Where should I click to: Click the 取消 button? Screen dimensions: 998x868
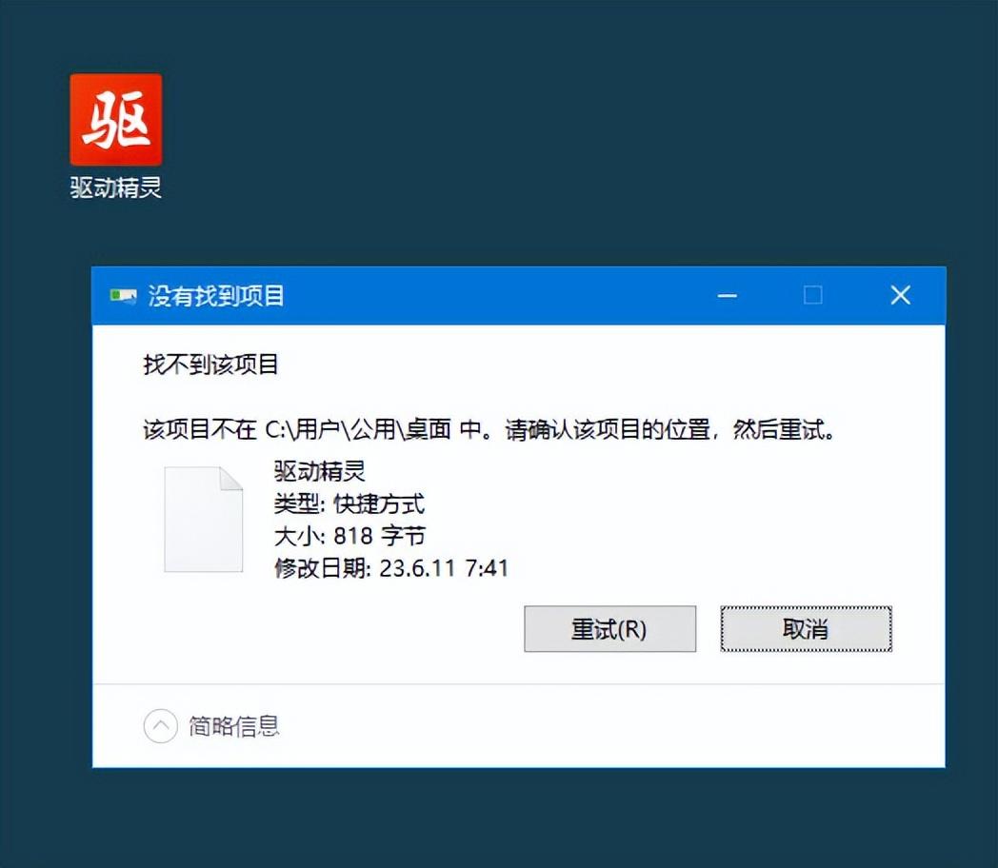806,629
